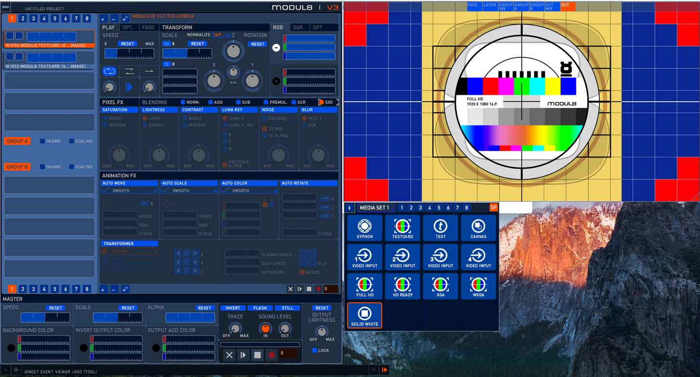Toggle Group A fading checkbox

[43, 141]
